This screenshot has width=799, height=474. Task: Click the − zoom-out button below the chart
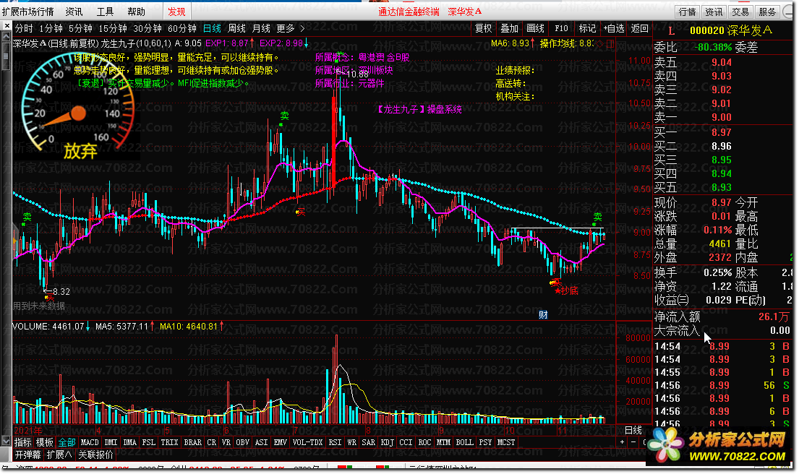coord(633,442)
